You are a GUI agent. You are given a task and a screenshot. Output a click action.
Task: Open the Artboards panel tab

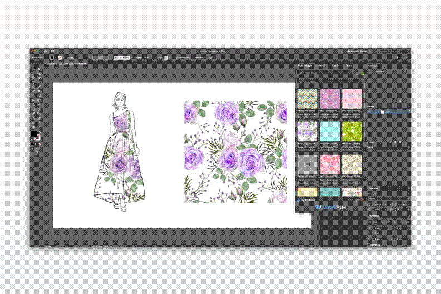point(373,66)
